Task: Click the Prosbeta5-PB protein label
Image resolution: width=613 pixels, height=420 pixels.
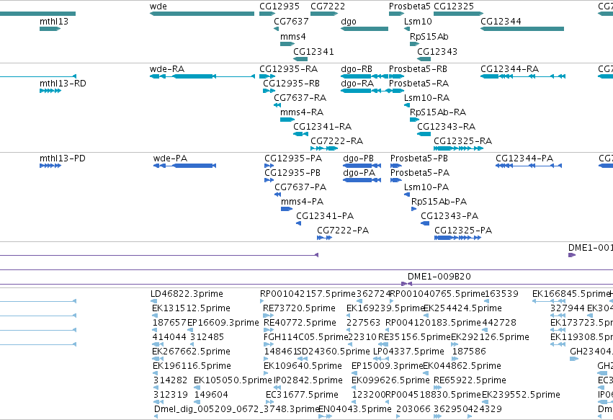Action: point(419,158)
